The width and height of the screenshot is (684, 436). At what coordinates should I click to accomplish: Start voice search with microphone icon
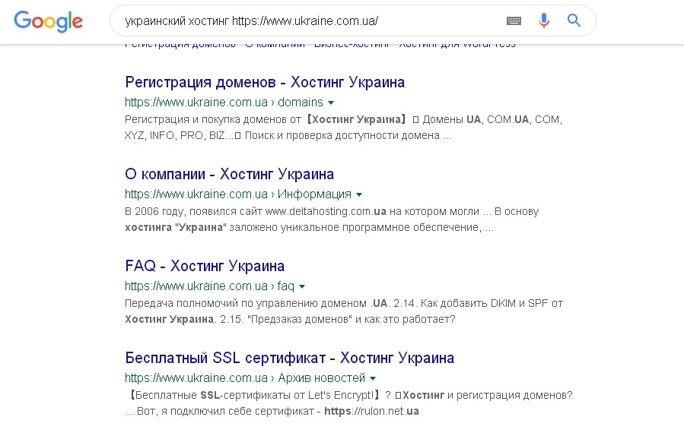[543, 21]
